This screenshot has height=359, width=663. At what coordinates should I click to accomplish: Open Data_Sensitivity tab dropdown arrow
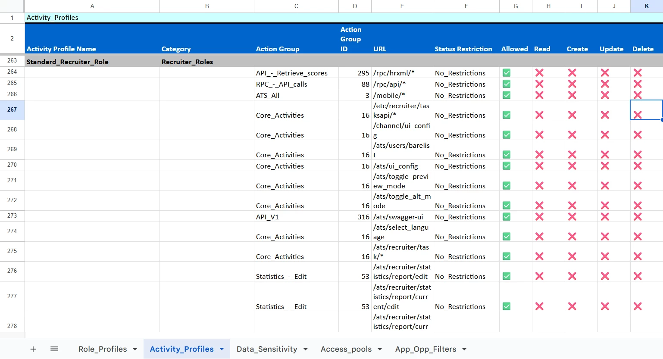306,349
